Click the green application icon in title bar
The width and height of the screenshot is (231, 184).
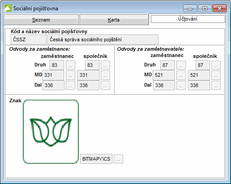[x=8, y=8]
